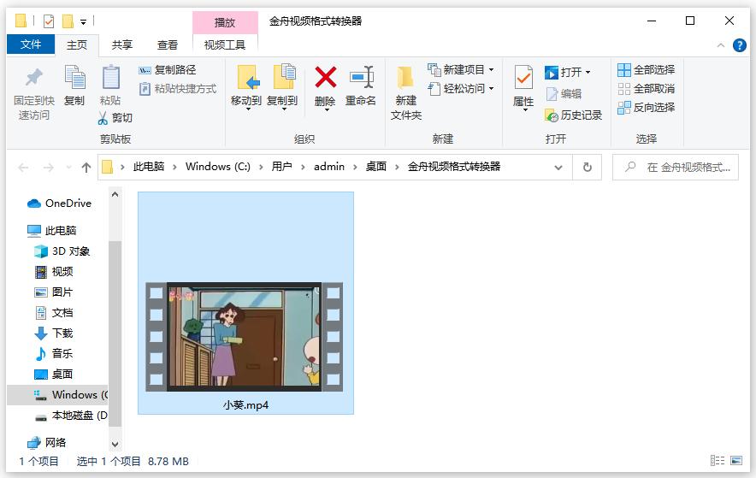756x478 pixels.
Task: Click sidebar scrollbar down arrow
Action: (115, 445)
